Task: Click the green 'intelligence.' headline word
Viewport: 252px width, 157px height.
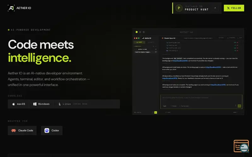Action: [x=40, y=58]
